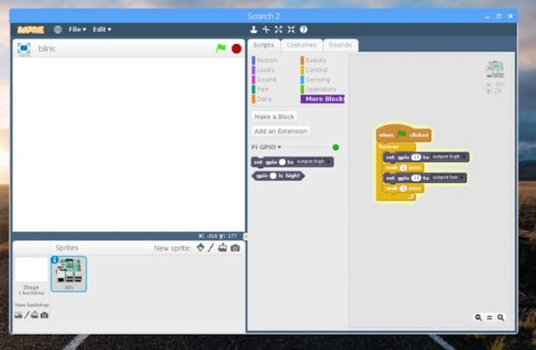
Task: Select the Sound block category
Action: [x=264, y=80]
